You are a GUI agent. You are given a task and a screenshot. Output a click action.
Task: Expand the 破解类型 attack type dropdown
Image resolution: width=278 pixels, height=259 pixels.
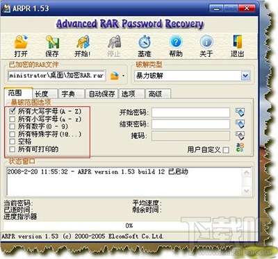[245, 76]
